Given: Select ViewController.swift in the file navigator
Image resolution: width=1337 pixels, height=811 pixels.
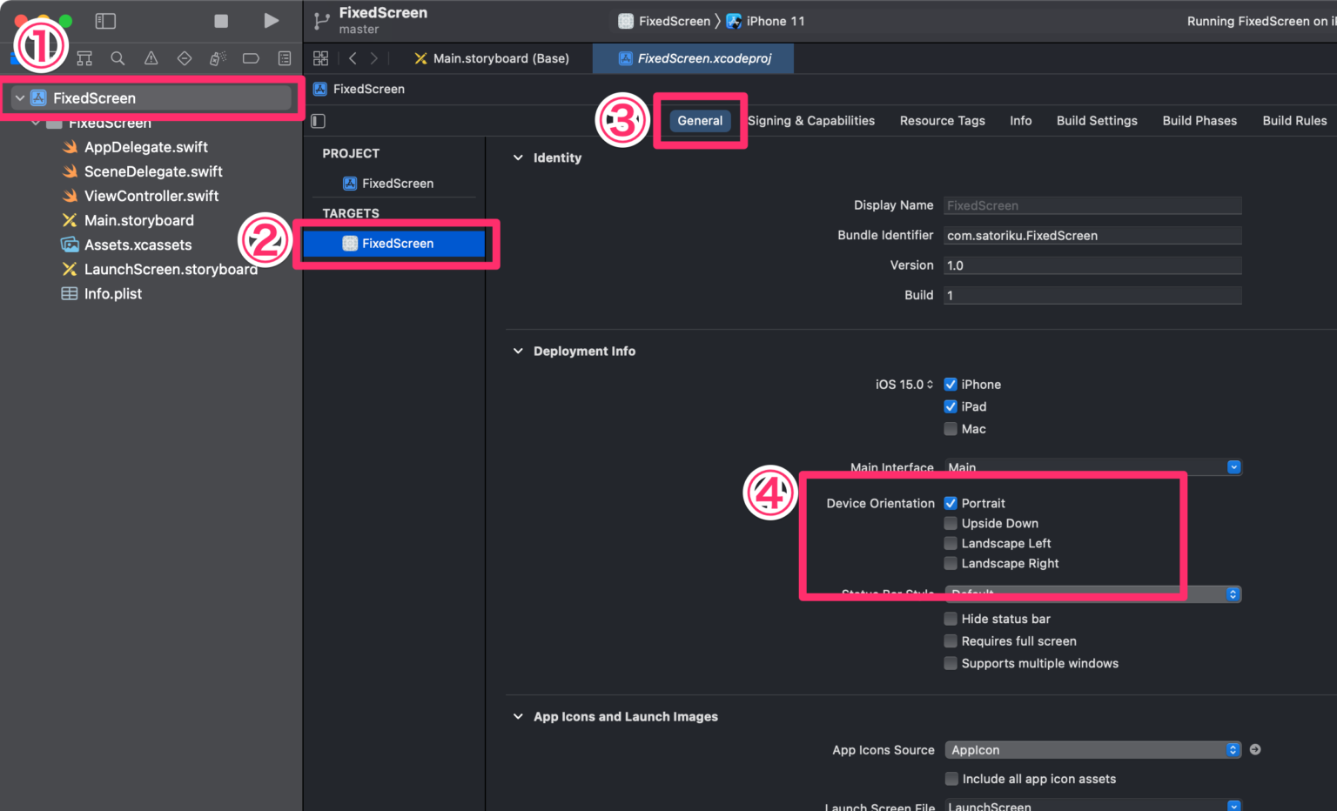Looking at the screenshot, I should click(x=151, y=196).
